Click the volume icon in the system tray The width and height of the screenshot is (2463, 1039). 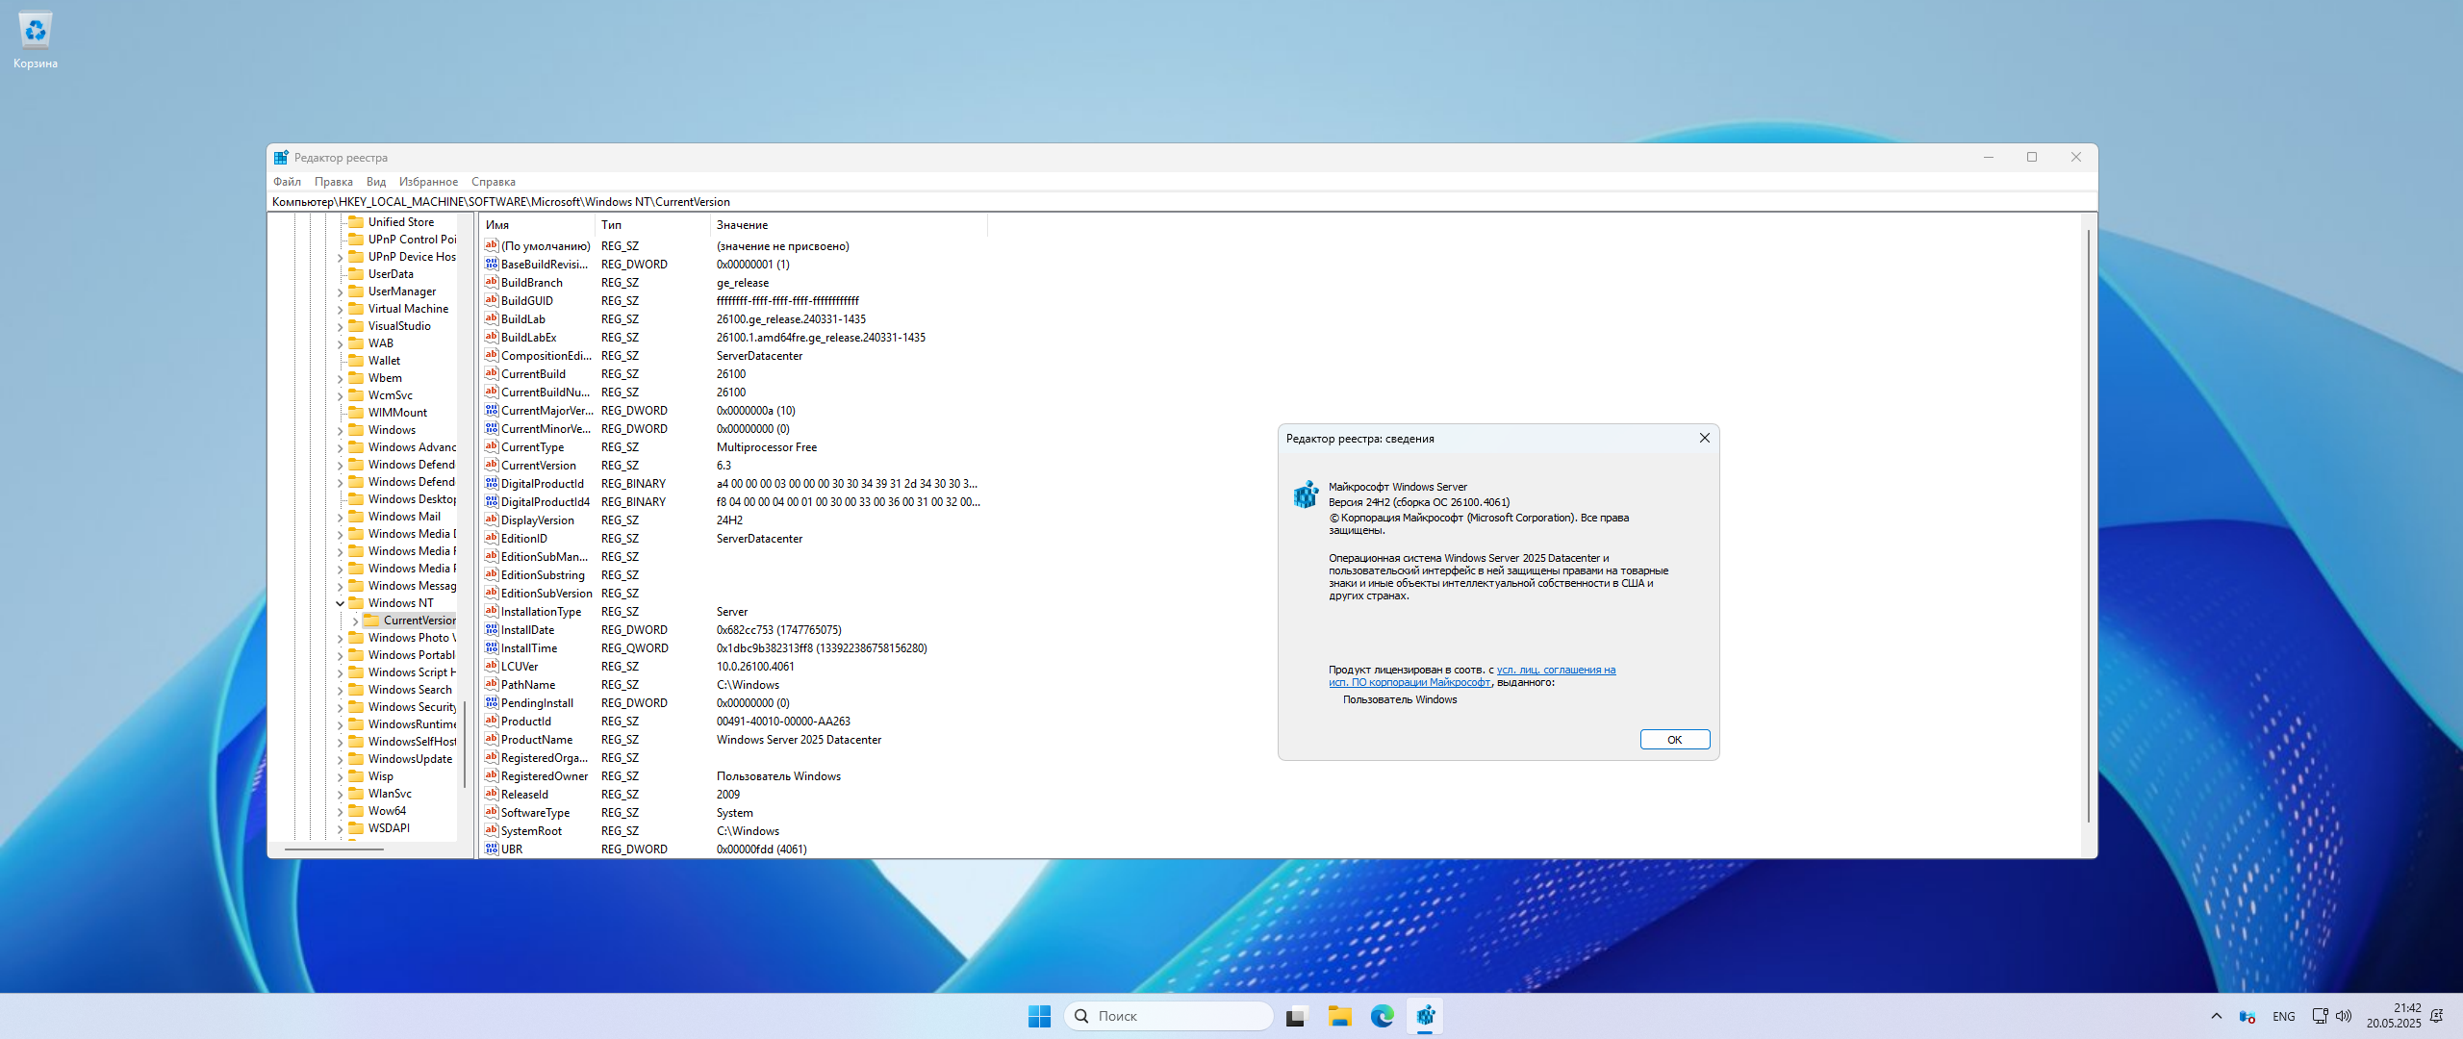2342,1016
